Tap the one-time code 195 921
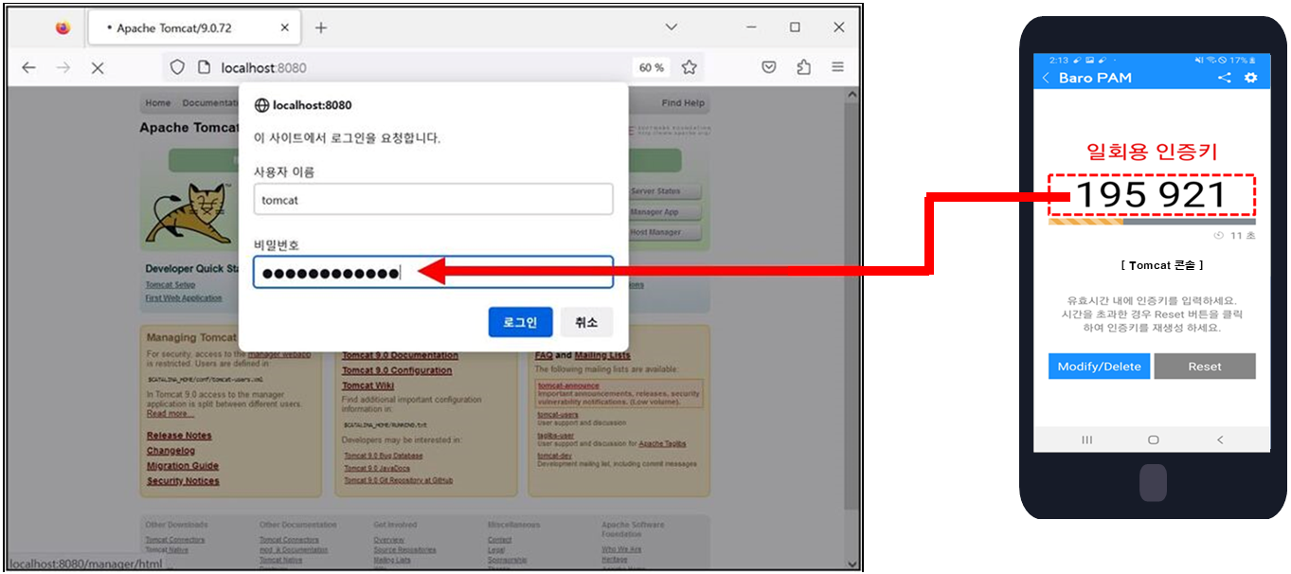The height and width of the screenshot is (574, 1291). (1152, 196)
